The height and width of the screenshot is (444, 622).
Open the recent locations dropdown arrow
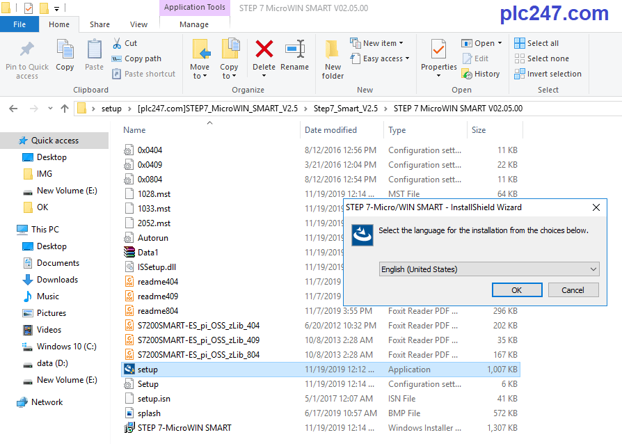point(50,109)
